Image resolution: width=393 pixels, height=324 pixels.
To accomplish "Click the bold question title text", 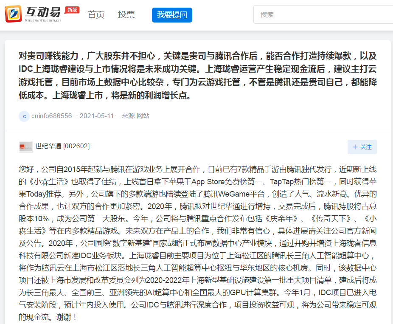I will pyautogui.click(x=197, y=75).
